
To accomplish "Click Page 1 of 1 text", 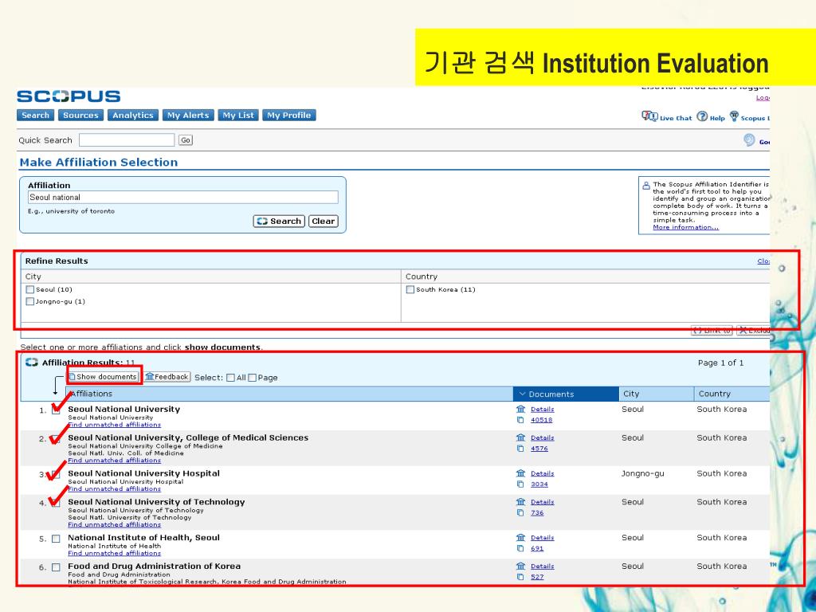I will (x=720, y=363).
